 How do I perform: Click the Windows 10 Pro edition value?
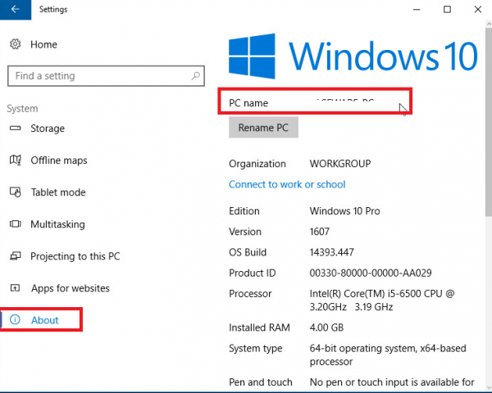pyautogui.click(x=344, y=211)
